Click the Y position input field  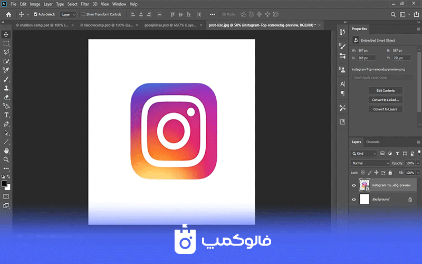click(x=402, y=58)
